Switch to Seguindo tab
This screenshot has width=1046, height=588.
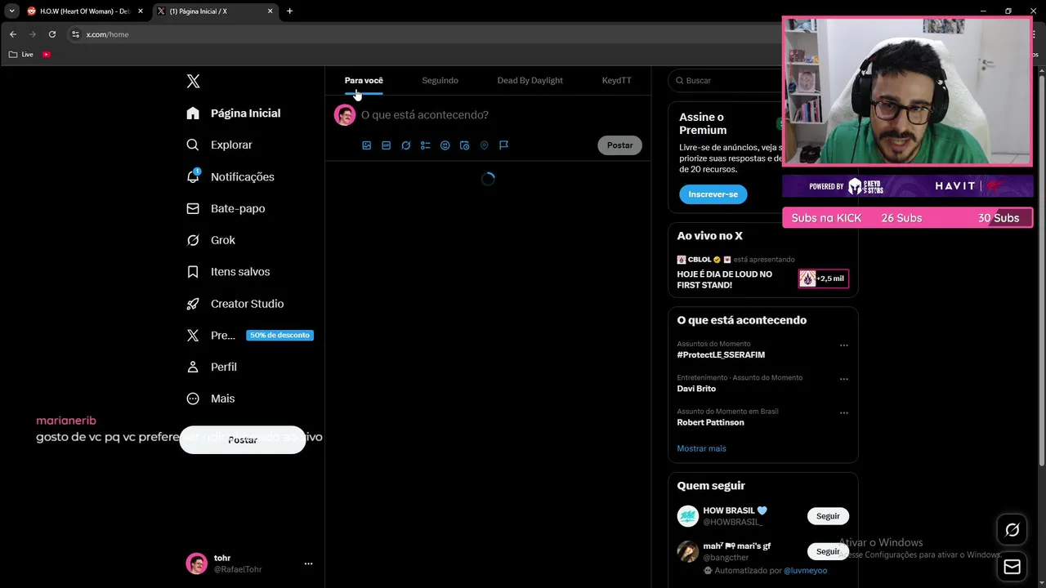(x=440, y=80)
